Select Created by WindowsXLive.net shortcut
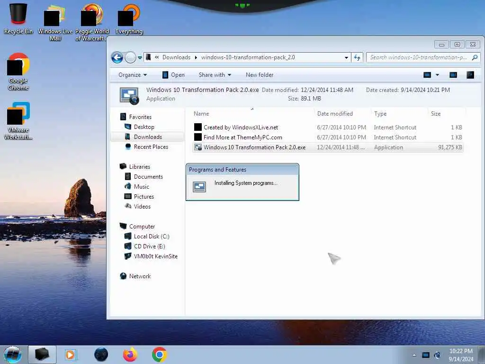The width and height of the screenshot is (485, 364). tap(328, 127)
